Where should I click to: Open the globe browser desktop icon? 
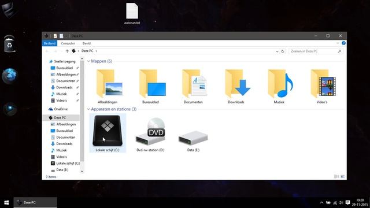9,76
